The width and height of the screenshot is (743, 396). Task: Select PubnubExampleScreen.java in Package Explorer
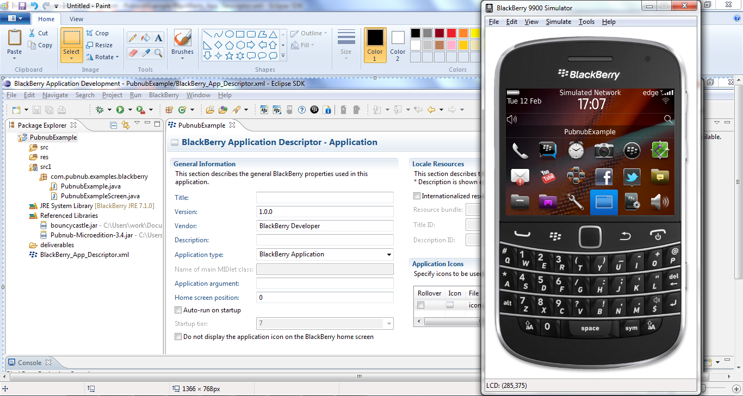pyautogui.click(x=100, y=196)
